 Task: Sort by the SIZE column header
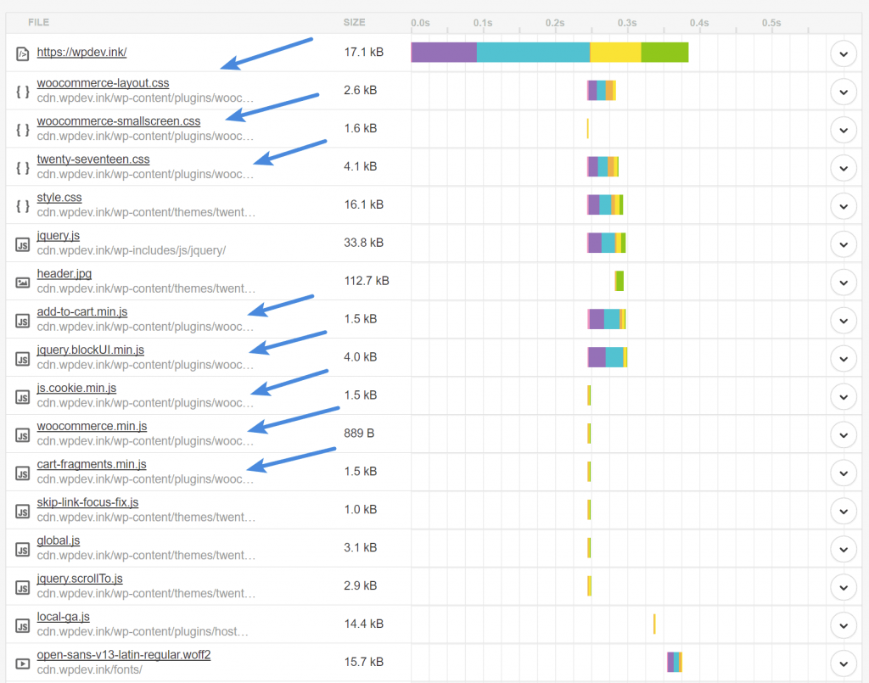[x=355, y=22]
